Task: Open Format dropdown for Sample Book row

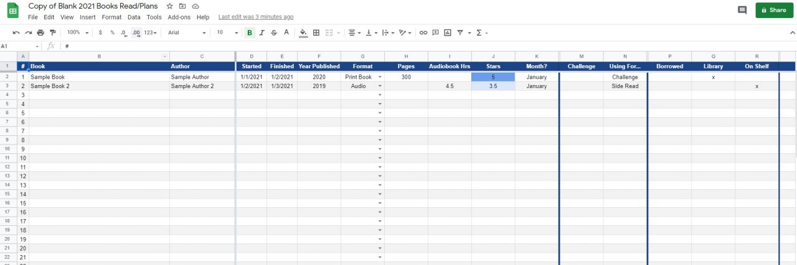Action: 380,77
